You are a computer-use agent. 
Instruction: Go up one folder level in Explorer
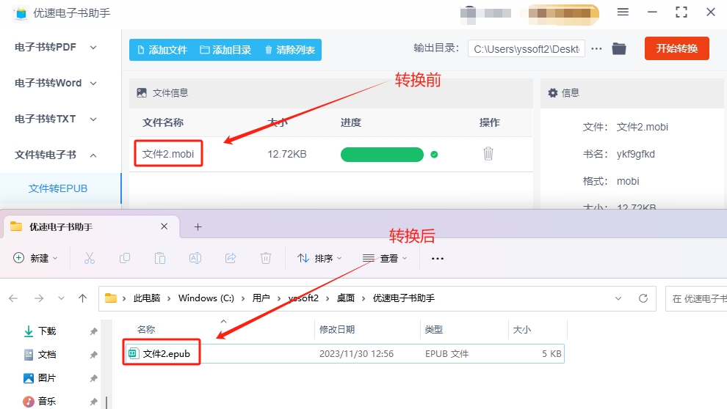(82, 298)
